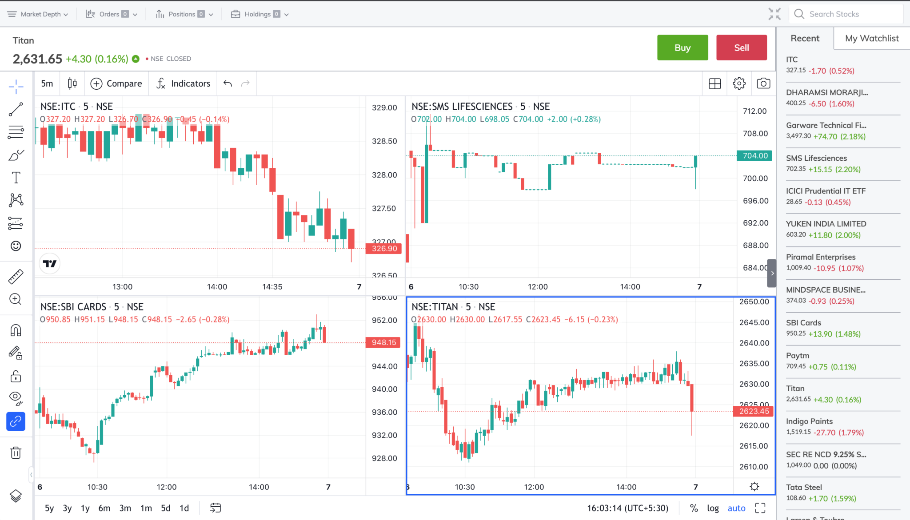Hide all drawings using the eye icon
The image size is (910, 520).
pyautogui.click(x=16, y=397)
